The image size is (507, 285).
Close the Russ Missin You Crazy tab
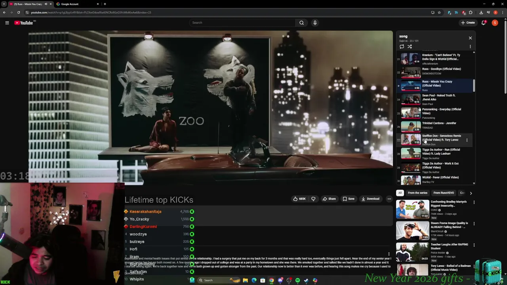(x=50, y=4)
